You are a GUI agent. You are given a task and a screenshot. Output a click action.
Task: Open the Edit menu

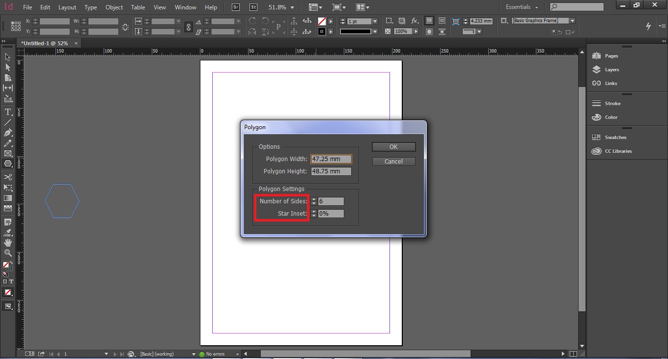coord(45,7)
